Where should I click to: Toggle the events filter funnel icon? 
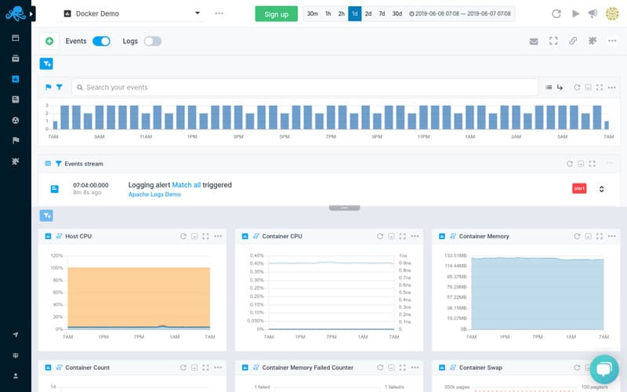(x=60, y=87)
